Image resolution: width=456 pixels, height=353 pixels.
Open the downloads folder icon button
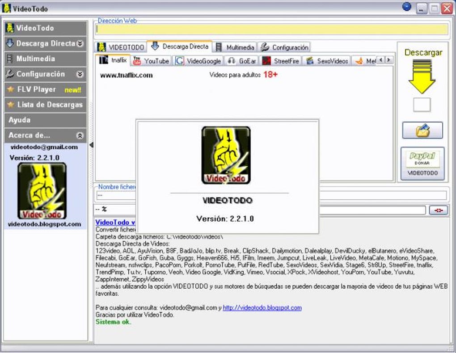coord(422,130)
